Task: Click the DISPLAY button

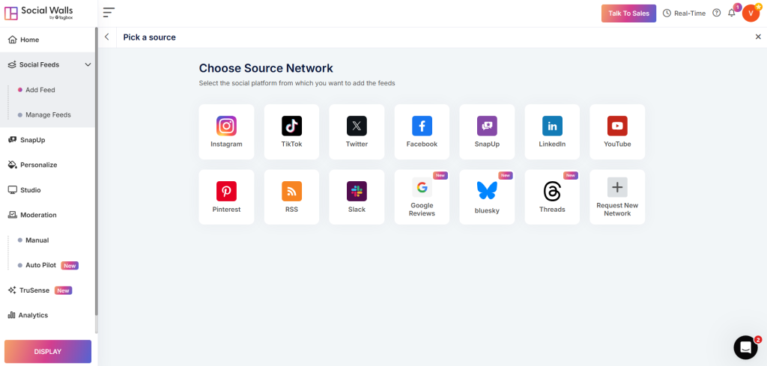Action: 48,351
